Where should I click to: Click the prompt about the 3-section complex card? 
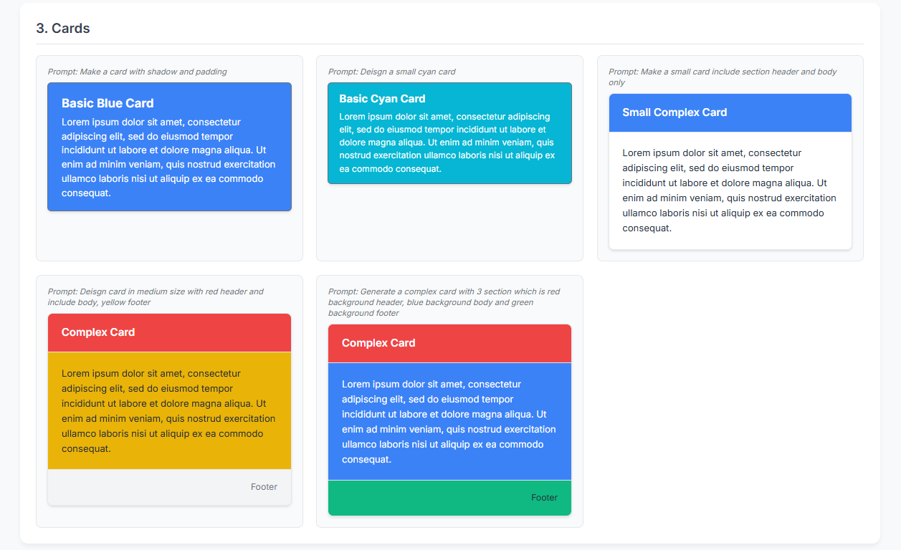click(x=444, y=302)
